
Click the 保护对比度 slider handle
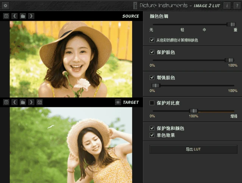click(x=194, y=111)
